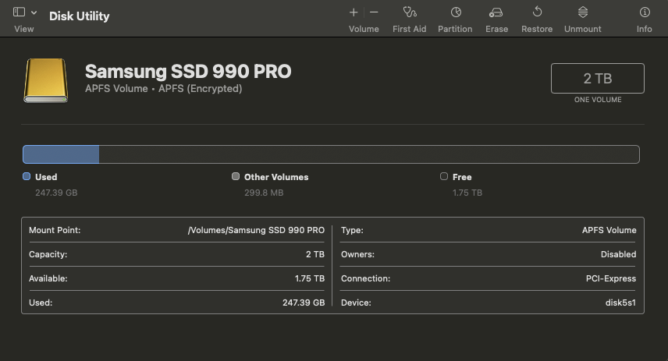Select 1.75 TB under Free legend
The width and height of the screenshot is (668, 361).
click(467, 193)
